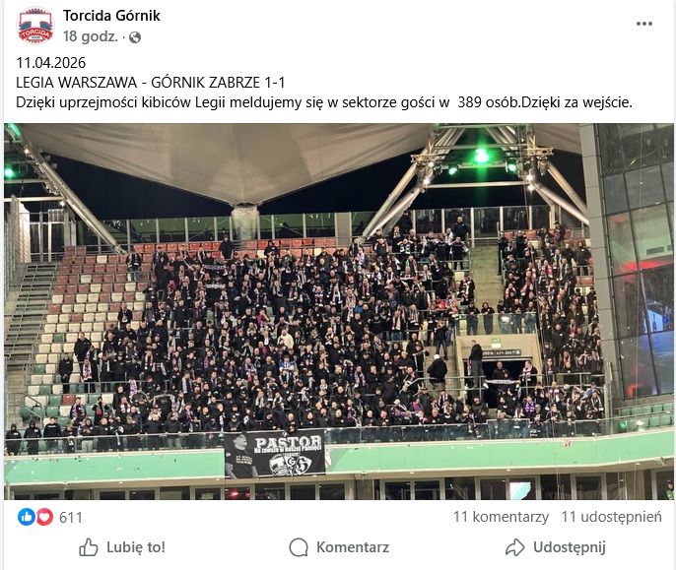Click the thumbs-up outline icon beside "Lubię to!"

(x=89, y=547)
